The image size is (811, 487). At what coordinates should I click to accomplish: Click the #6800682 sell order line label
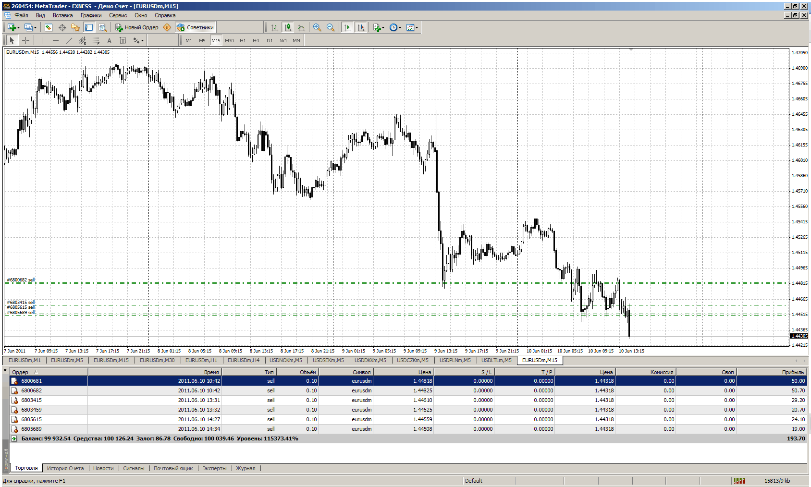click(x=21, y=280)
